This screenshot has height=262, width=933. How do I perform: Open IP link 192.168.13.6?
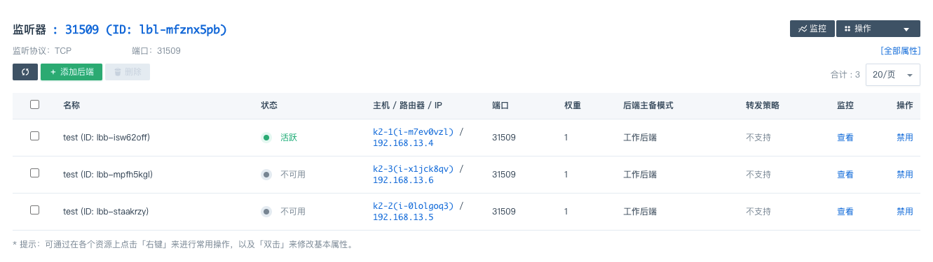(403, 180)
